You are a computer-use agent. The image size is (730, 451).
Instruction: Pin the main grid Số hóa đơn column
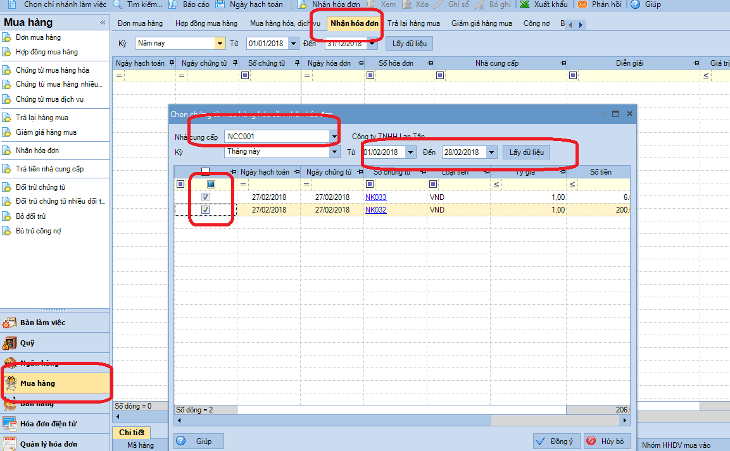[430, 63]
